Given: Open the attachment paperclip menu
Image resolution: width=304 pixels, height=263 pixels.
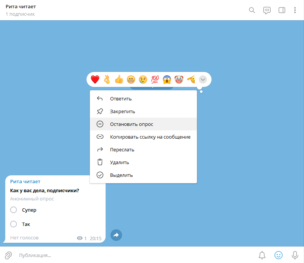Looking at the screenshot, I should click(x=8, y=255).
